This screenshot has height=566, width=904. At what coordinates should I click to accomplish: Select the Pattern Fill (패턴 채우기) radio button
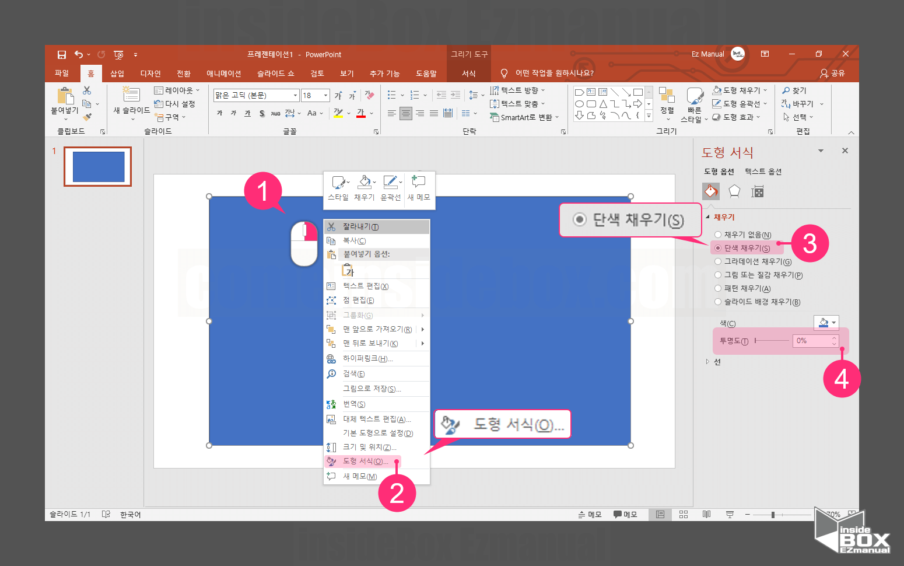(x=718, y=288)
